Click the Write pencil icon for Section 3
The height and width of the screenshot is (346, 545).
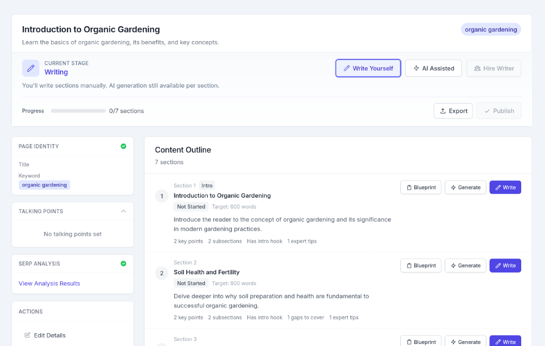498,342
